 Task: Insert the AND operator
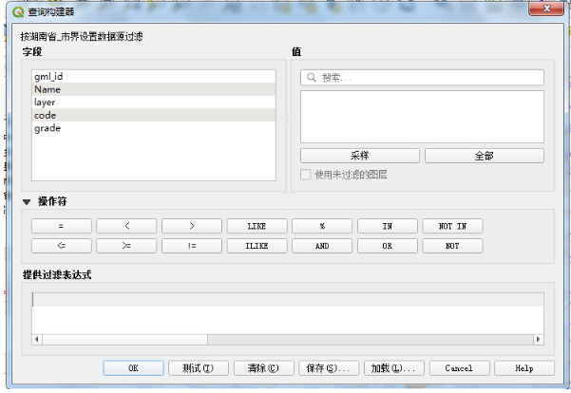[322, 246]
